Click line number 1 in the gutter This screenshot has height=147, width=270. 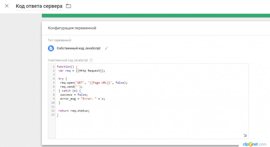[54, 67]
